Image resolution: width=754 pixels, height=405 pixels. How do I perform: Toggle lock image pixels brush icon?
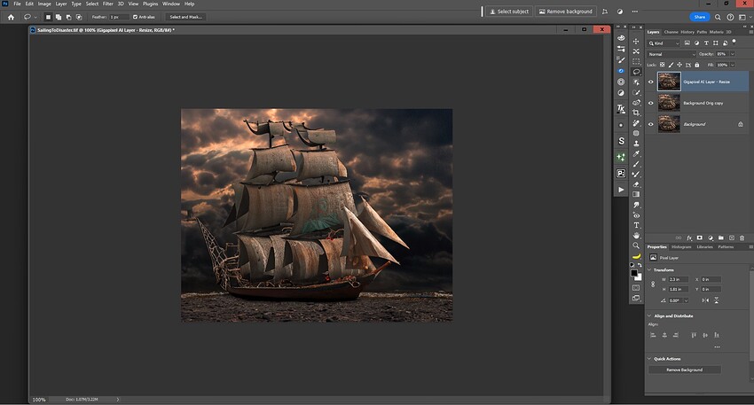(x=671, y=65)
